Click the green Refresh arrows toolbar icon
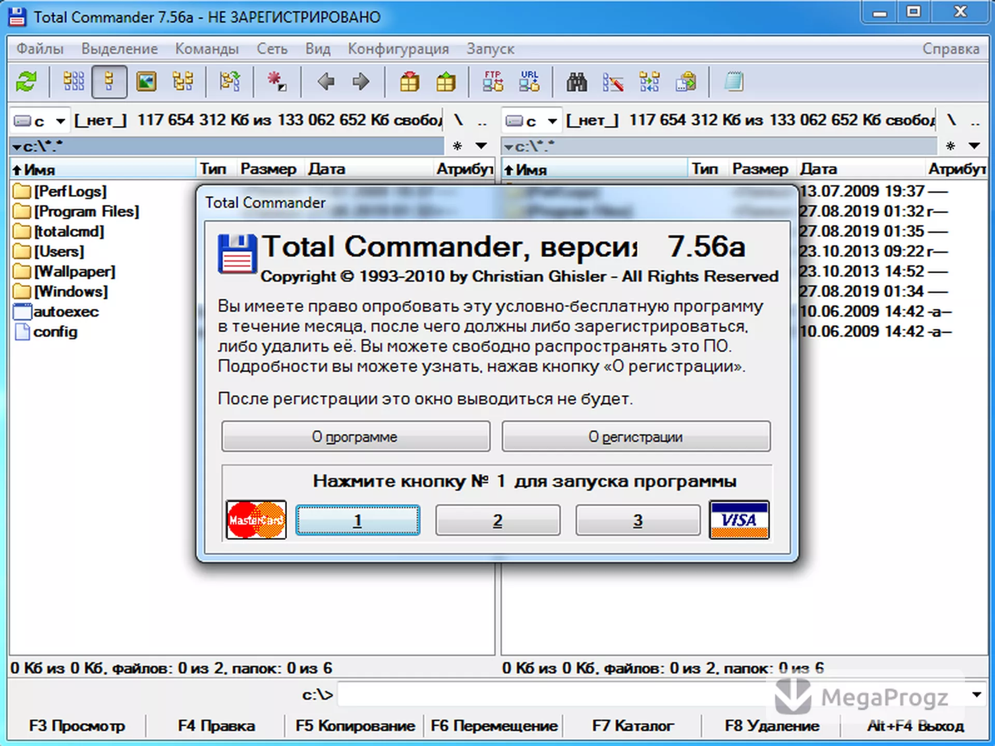Screen dimensions: 995x746 (26, 82)
